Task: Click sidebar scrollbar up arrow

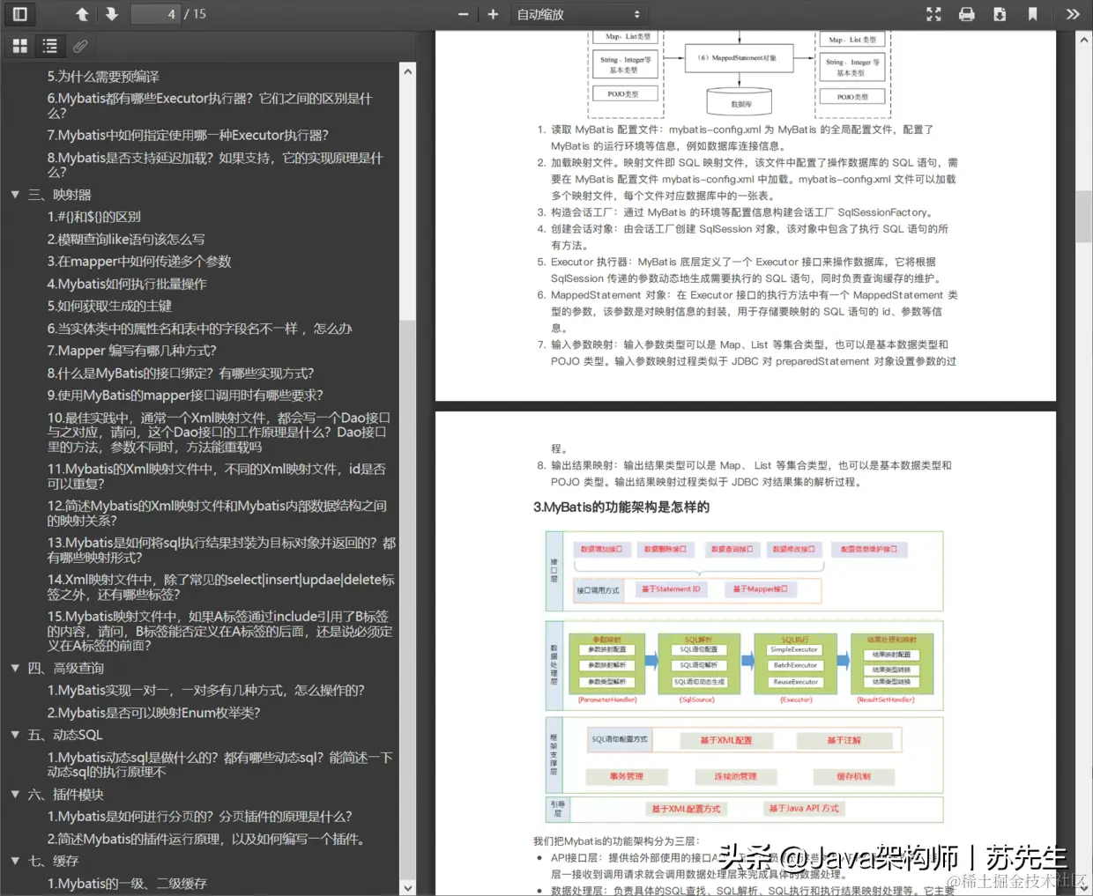Action: [x=407, y=71]
